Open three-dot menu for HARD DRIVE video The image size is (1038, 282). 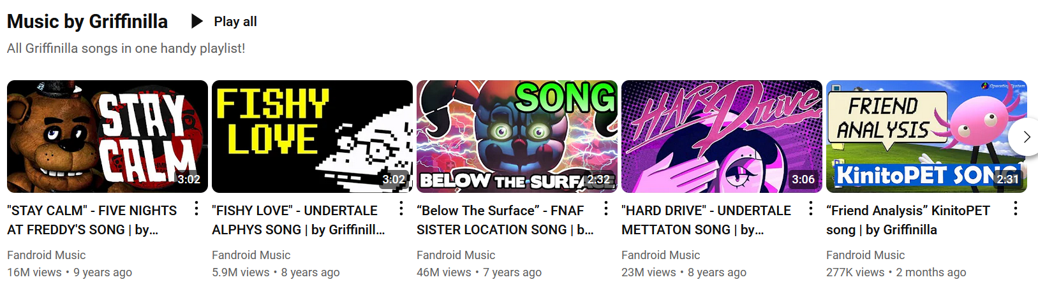pyautogui.click(x=811, y=208)
